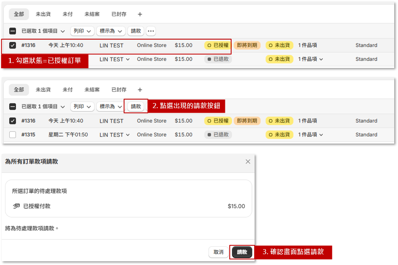Click the 已授權付款 payment icon in dialog
The width and height of the screenshot is (398, 265).
16,206
